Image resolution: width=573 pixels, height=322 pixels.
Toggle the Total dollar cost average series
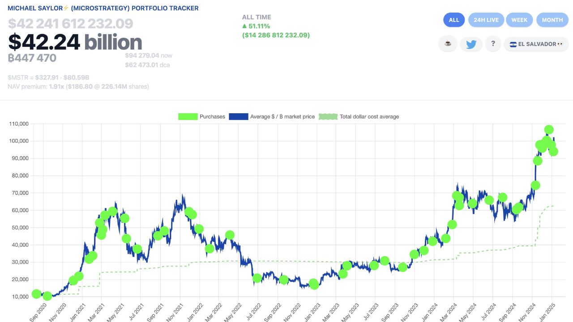coord(359,117)
